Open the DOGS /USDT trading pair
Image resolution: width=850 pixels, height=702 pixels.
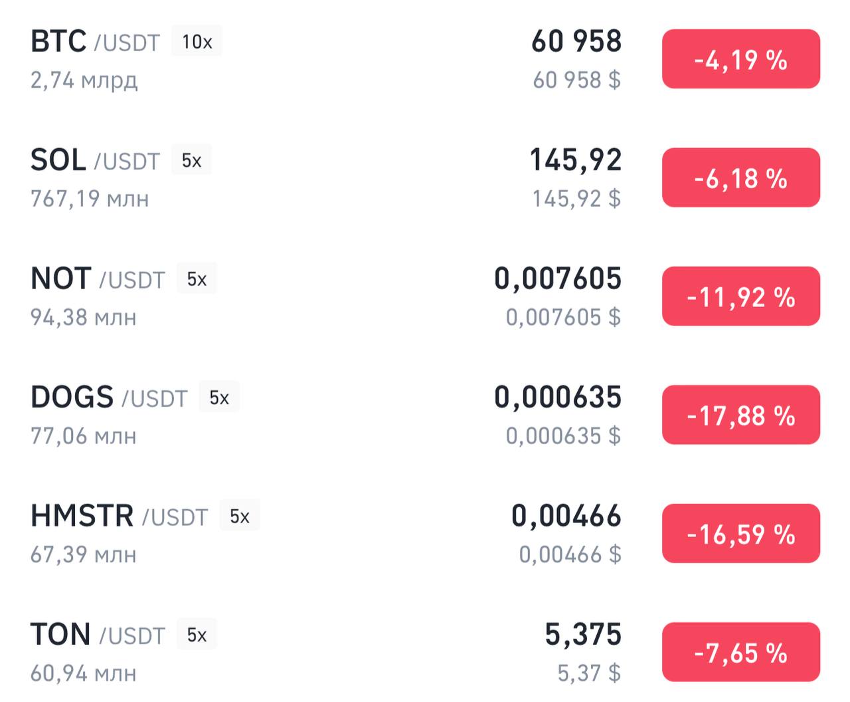point(109,398)
